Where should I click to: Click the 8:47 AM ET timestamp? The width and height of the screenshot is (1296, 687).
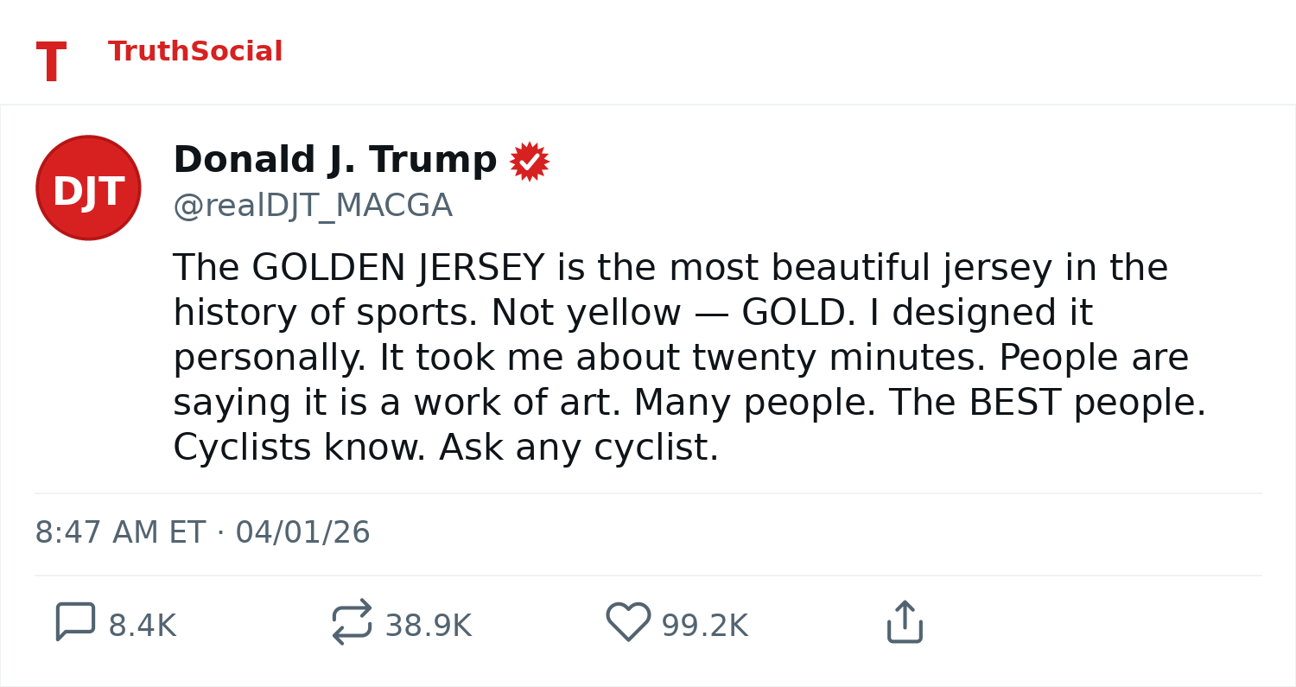click(120, 533)
